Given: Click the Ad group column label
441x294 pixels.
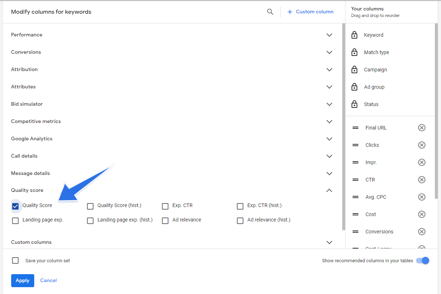Looking at the screenshot, I should click(x=374, y=87).
